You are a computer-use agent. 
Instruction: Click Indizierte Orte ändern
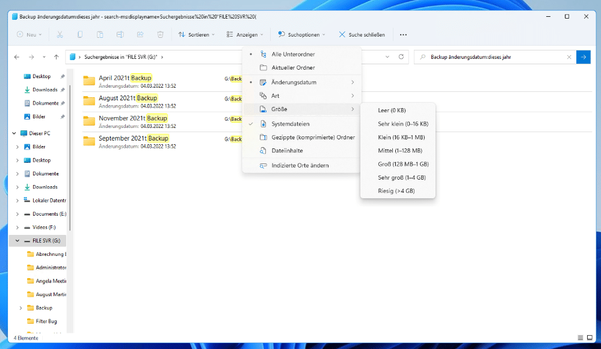coord(300,165)
